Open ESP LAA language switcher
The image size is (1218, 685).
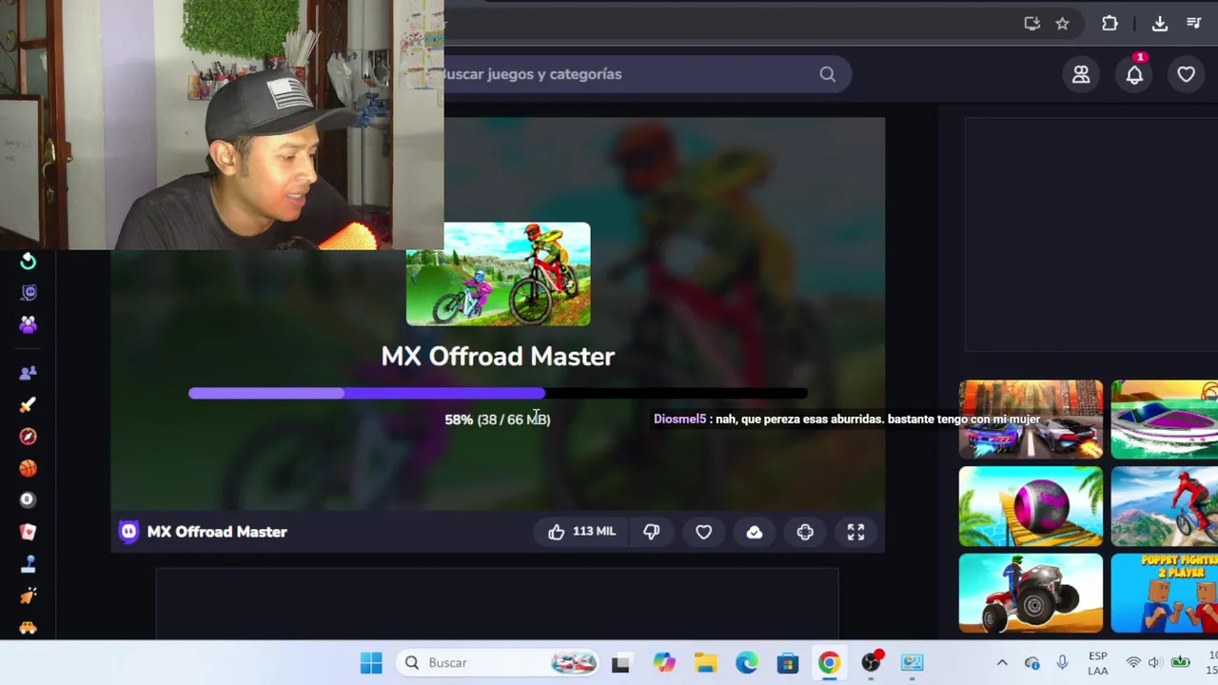(1098, 663)
